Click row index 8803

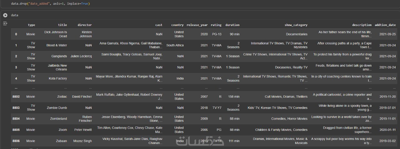pos(16,108)
